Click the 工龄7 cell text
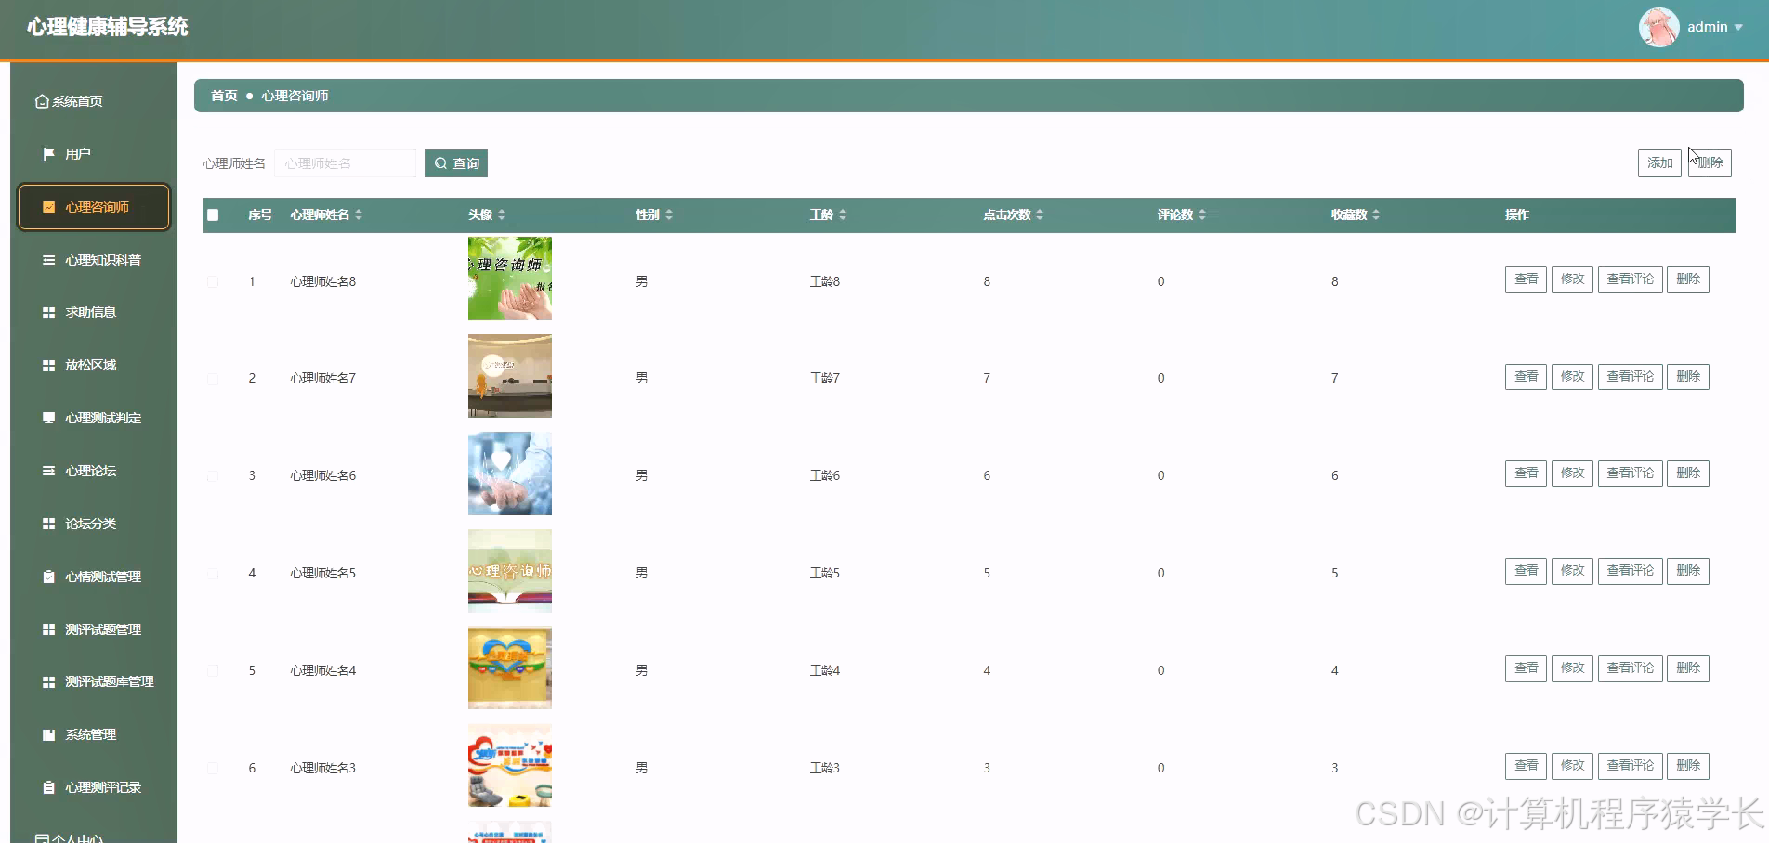 pyautogui.click(x=824, y=379)
